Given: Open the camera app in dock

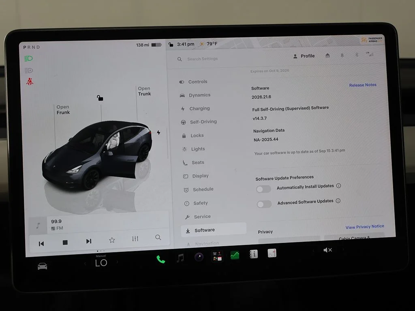Looking at the screenshot, I should tap(199, 257).
